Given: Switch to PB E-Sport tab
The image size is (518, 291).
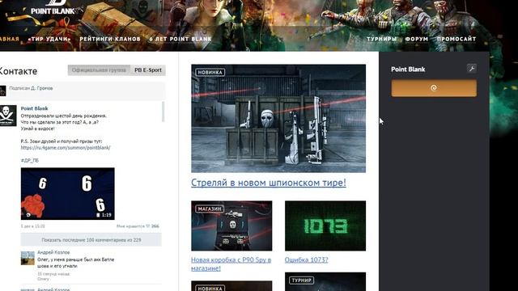Looking at the screenshot, I should coord(147,70).
